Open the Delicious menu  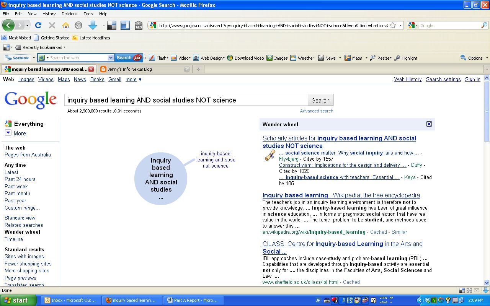click(70, 14)
